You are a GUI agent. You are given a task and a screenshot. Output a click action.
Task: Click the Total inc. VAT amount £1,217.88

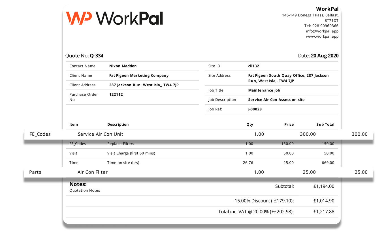tap(324, 212)
